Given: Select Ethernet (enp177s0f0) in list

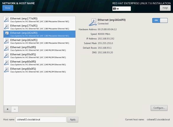Looking at the screenshot, I should tap(39, 20).
